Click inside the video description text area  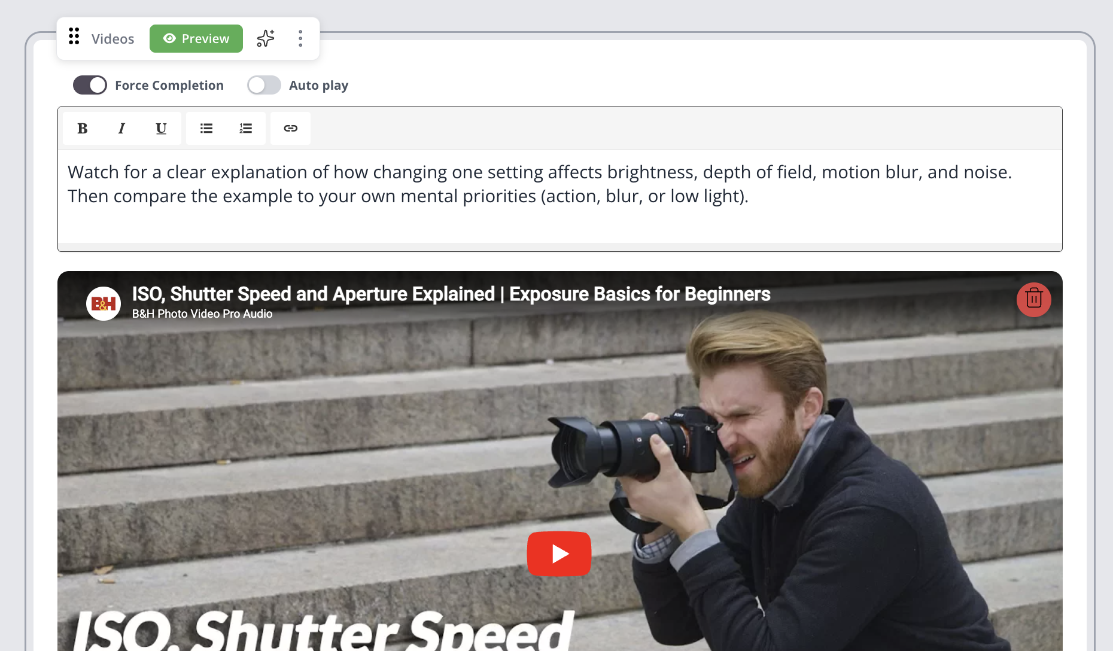point(560,196)
